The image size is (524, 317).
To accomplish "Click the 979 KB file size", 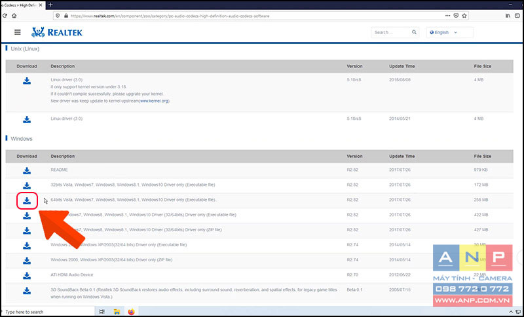I will point(481,170).
